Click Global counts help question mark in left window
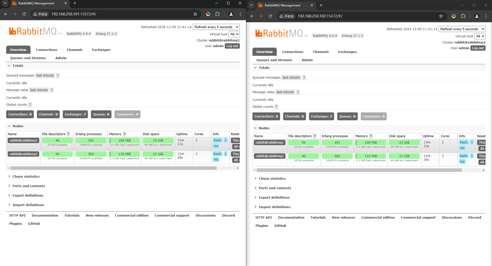 tap(30, 104)
